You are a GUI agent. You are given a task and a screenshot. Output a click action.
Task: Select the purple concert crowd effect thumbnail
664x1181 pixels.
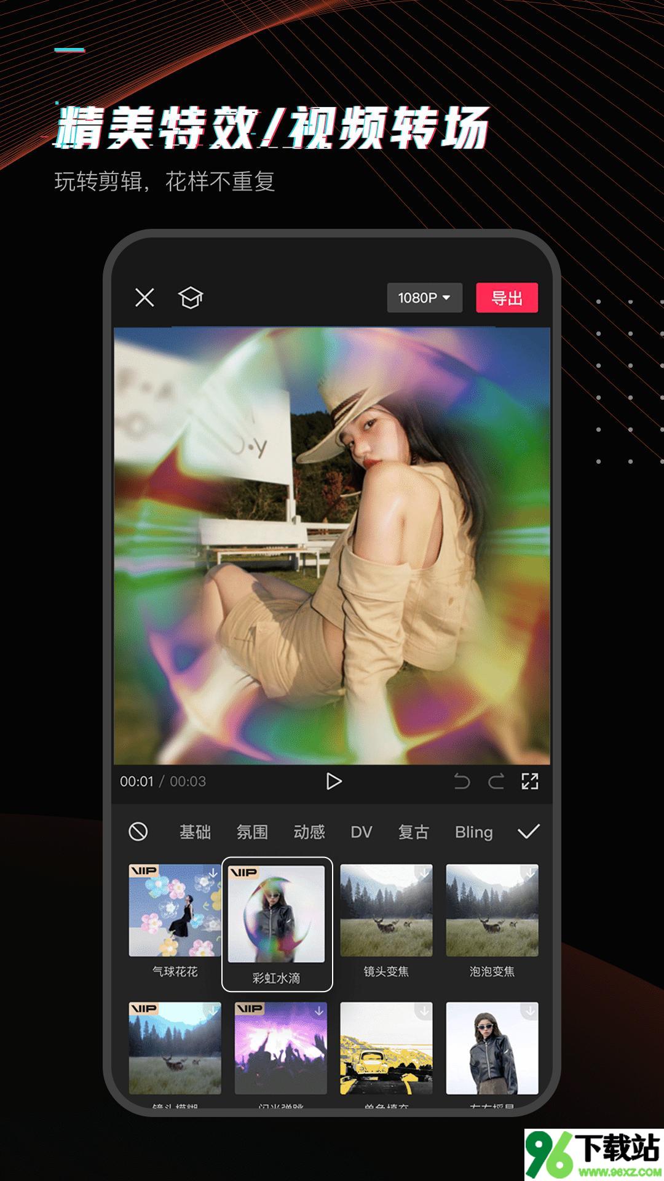tap(280, 1048)
